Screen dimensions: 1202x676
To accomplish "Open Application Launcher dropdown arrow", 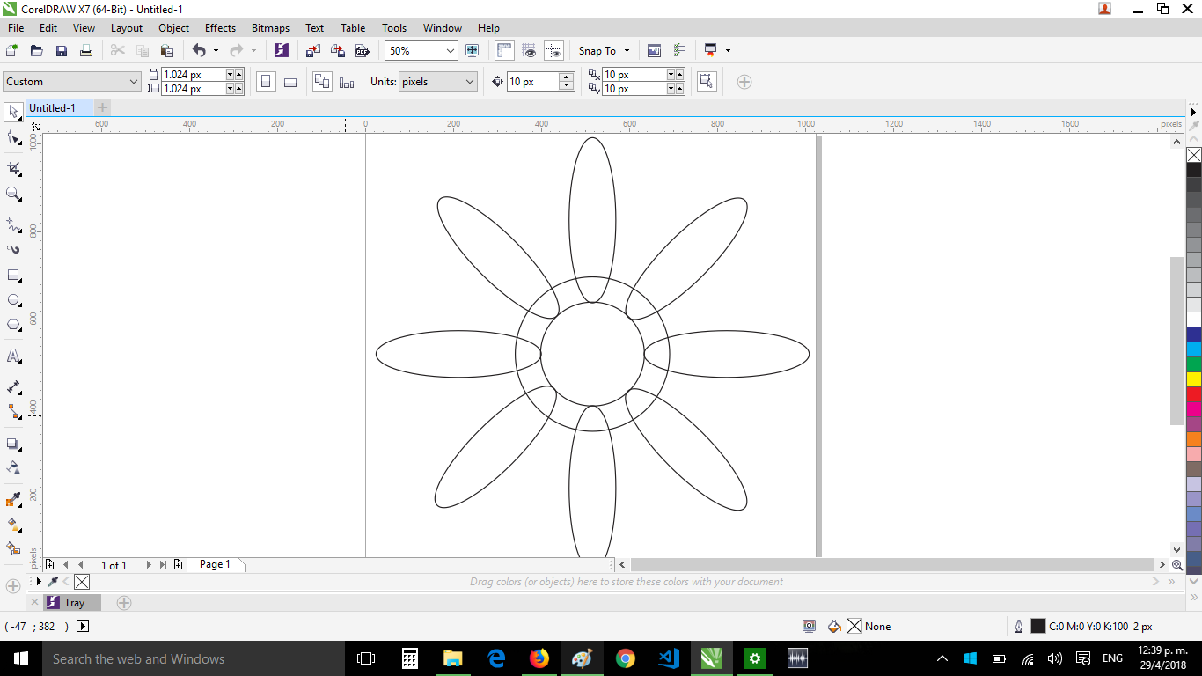I will click(728, 51).
